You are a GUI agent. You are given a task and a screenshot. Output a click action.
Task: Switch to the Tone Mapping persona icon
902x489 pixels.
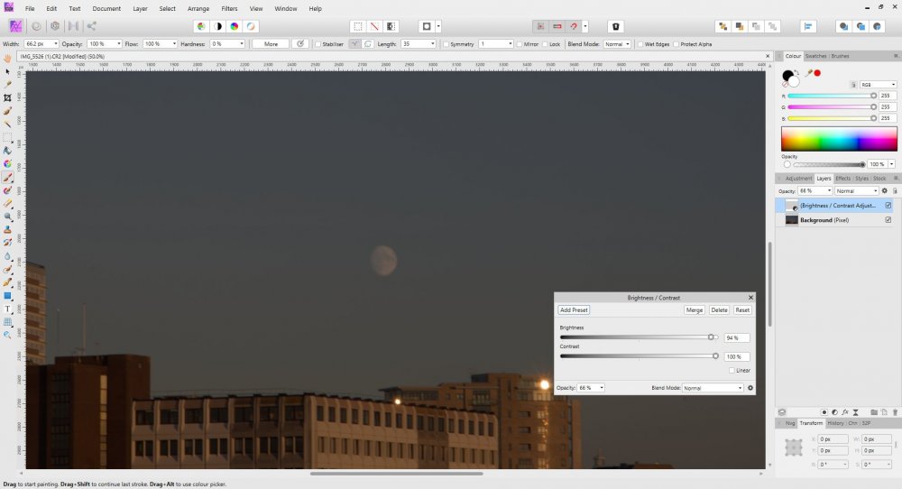click(x=73, y=26)
